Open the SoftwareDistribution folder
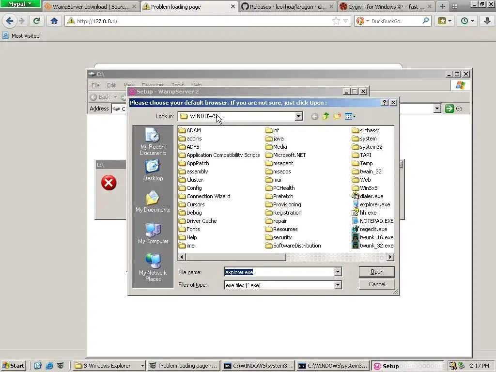The width and height of the screenshot is (496, 372). click(x=293, y=246)
